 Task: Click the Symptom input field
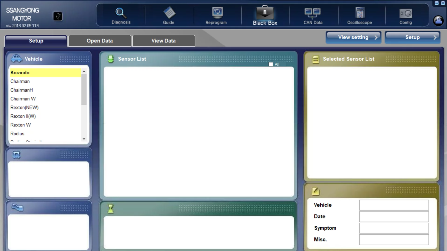pyautogui.click(x=394, y=228)
